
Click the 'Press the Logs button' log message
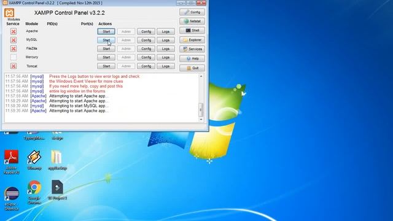[x=94, y=76]
